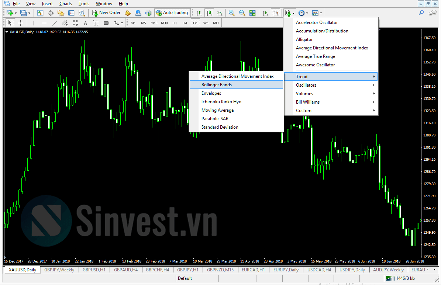Tile windows with the grid icon

pos(252,13)
